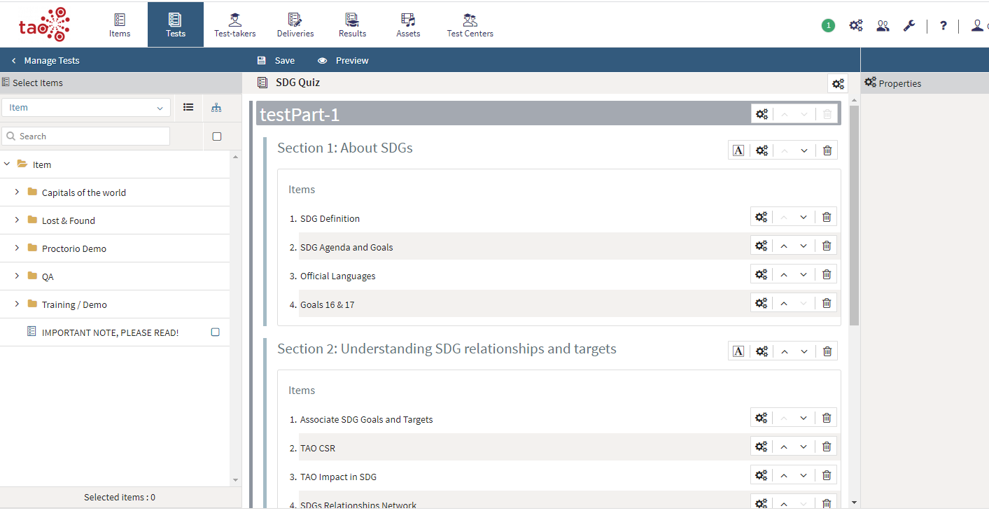Delete the Goals 16 & 17 item
The width and height of the screenshot is (989, 513).
pos(827,303)
